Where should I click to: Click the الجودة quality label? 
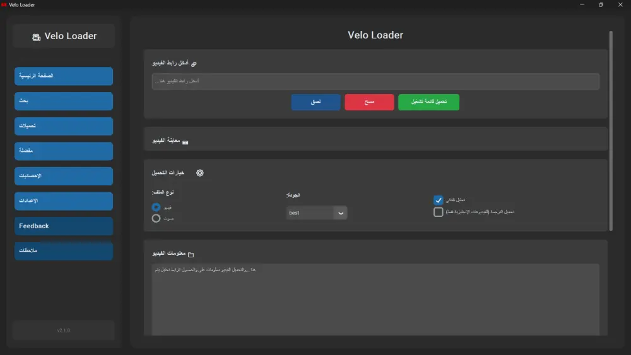(293, 195)
